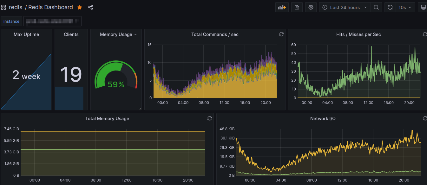
Task: Open the Add panel icon
Action: pos(282,7)
